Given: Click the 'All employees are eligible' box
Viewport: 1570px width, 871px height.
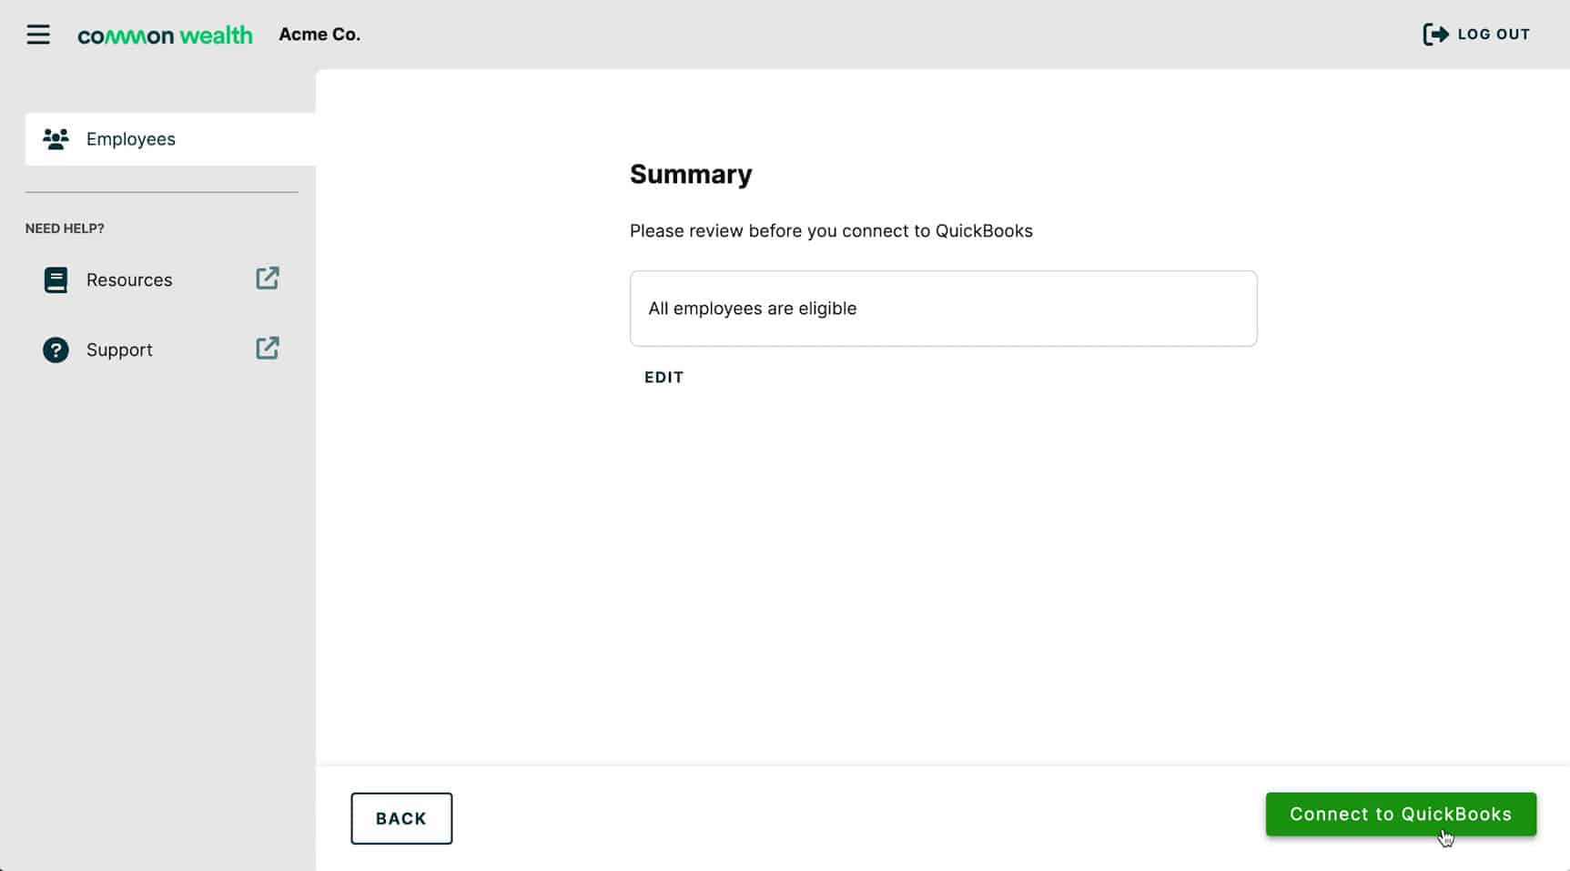Looking at the screenshot, I should [943, 309].
